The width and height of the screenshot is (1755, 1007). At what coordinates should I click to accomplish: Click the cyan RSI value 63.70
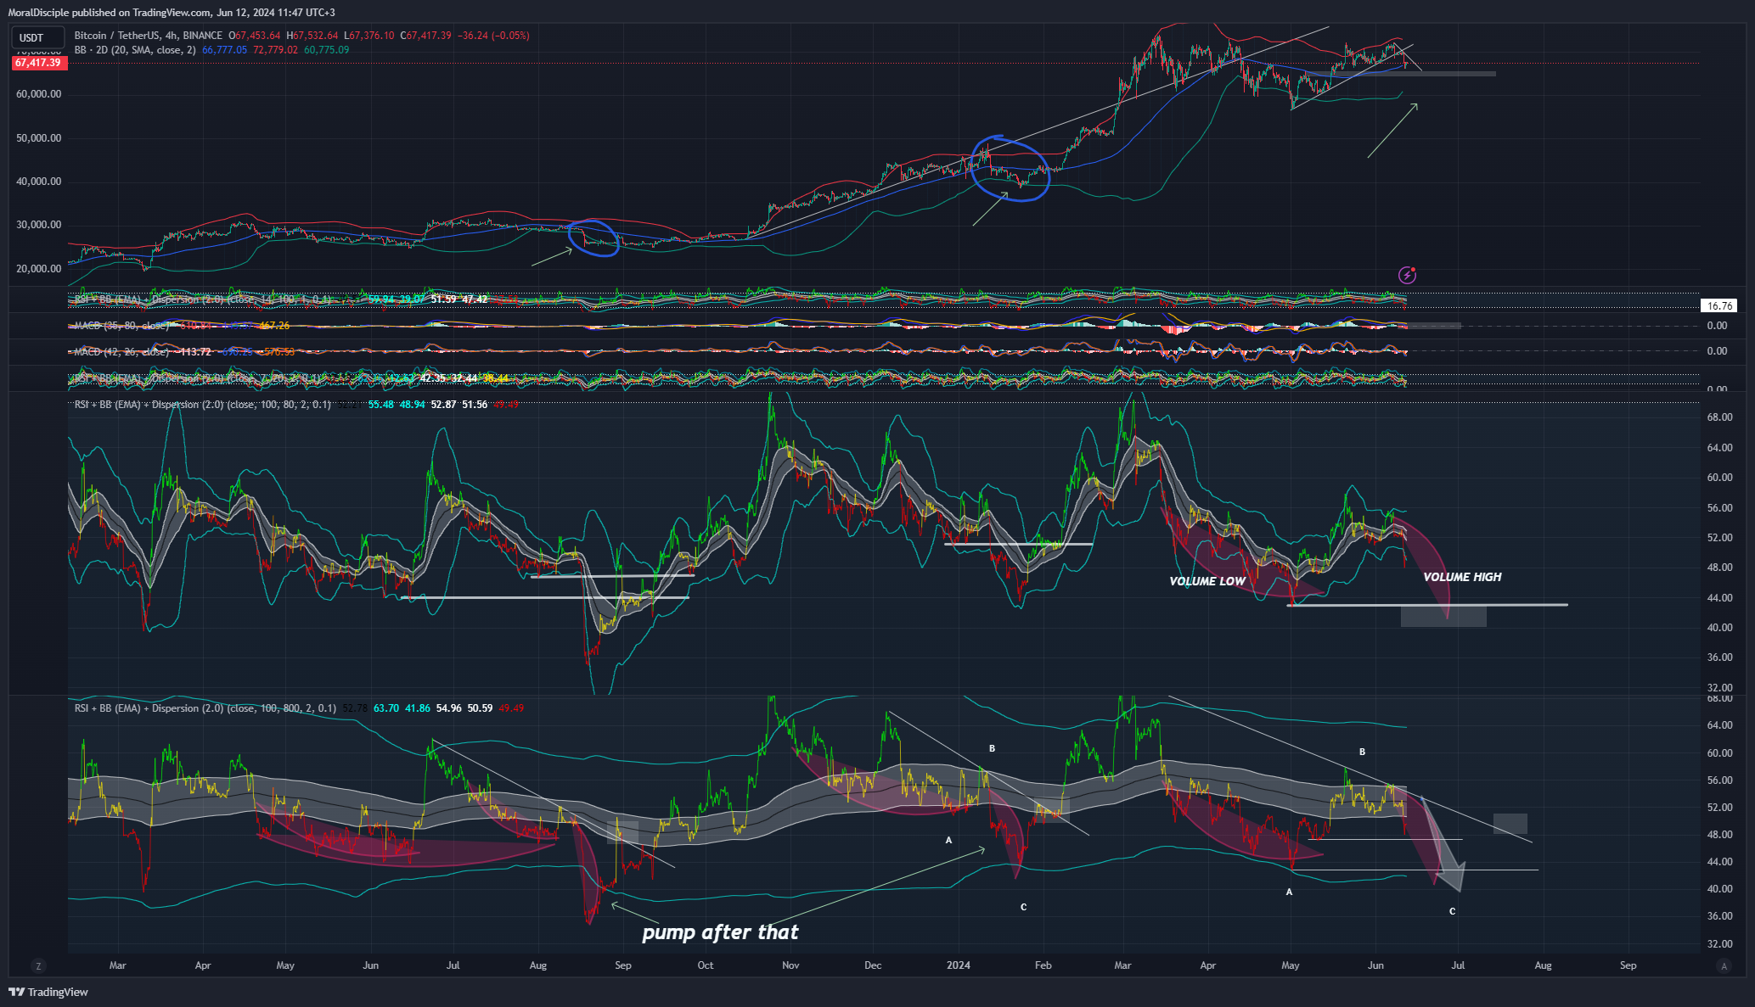(386, 708)
